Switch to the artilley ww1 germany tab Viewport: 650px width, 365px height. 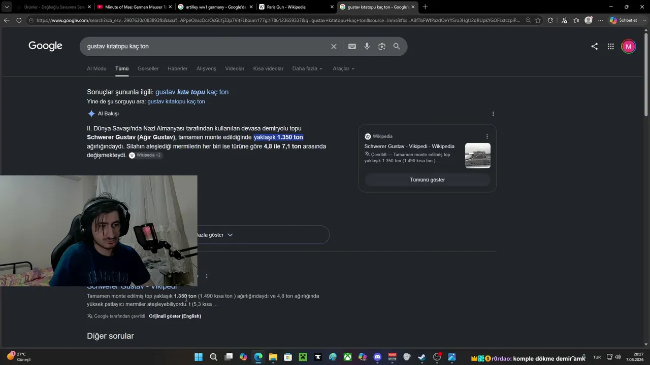pyautogui.click(x=215, y=7)
